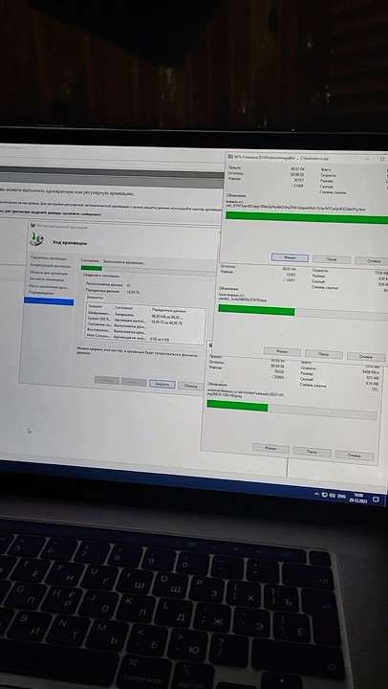Show hidden tray icons chevron
Image resolution: width=388 pixels, height=689 pixels.
click(316, 495)
